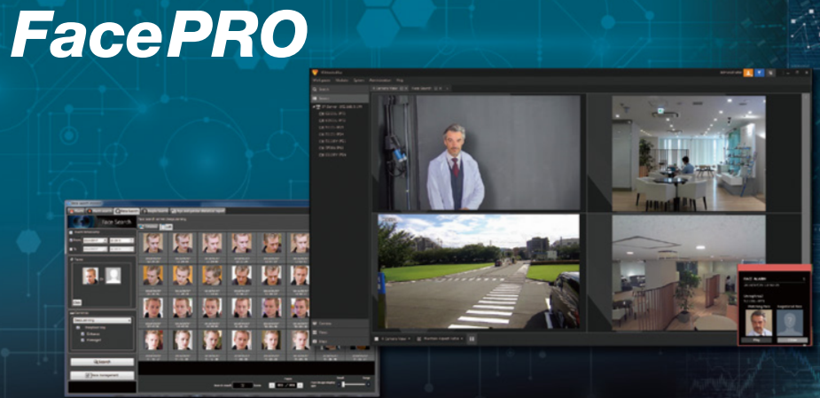Click the pause-style icon in the bottom view bar
Image resolution: width=820 pixels, height=398 pixels.
click(x=472, y=339)
